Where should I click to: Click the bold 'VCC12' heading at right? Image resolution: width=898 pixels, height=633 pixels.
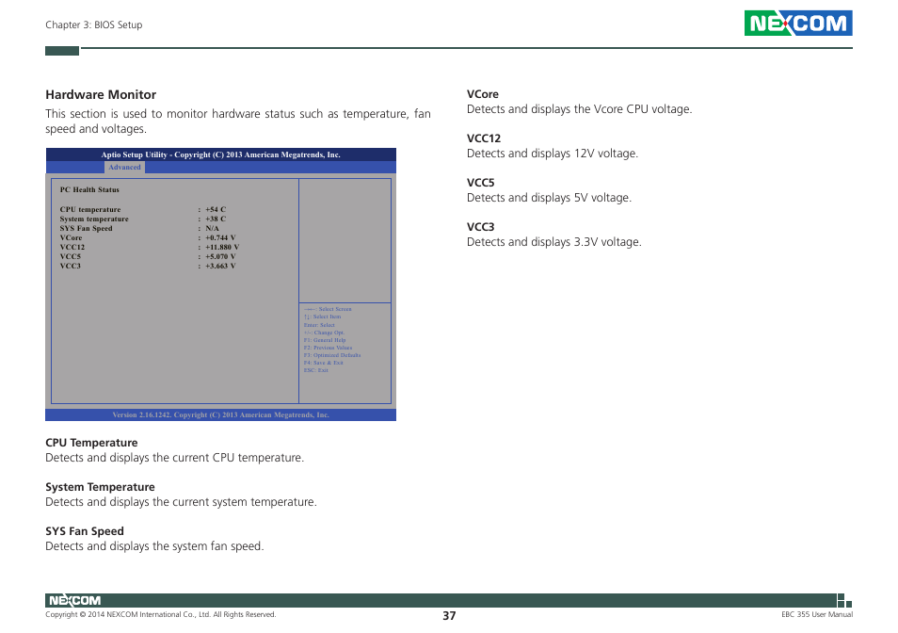tap(484, 138)
